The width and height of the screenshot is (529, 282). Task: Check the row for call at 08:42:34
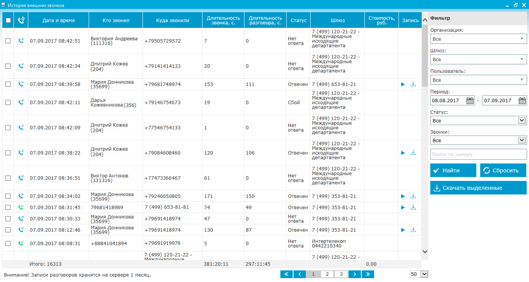tap(8, 66)
